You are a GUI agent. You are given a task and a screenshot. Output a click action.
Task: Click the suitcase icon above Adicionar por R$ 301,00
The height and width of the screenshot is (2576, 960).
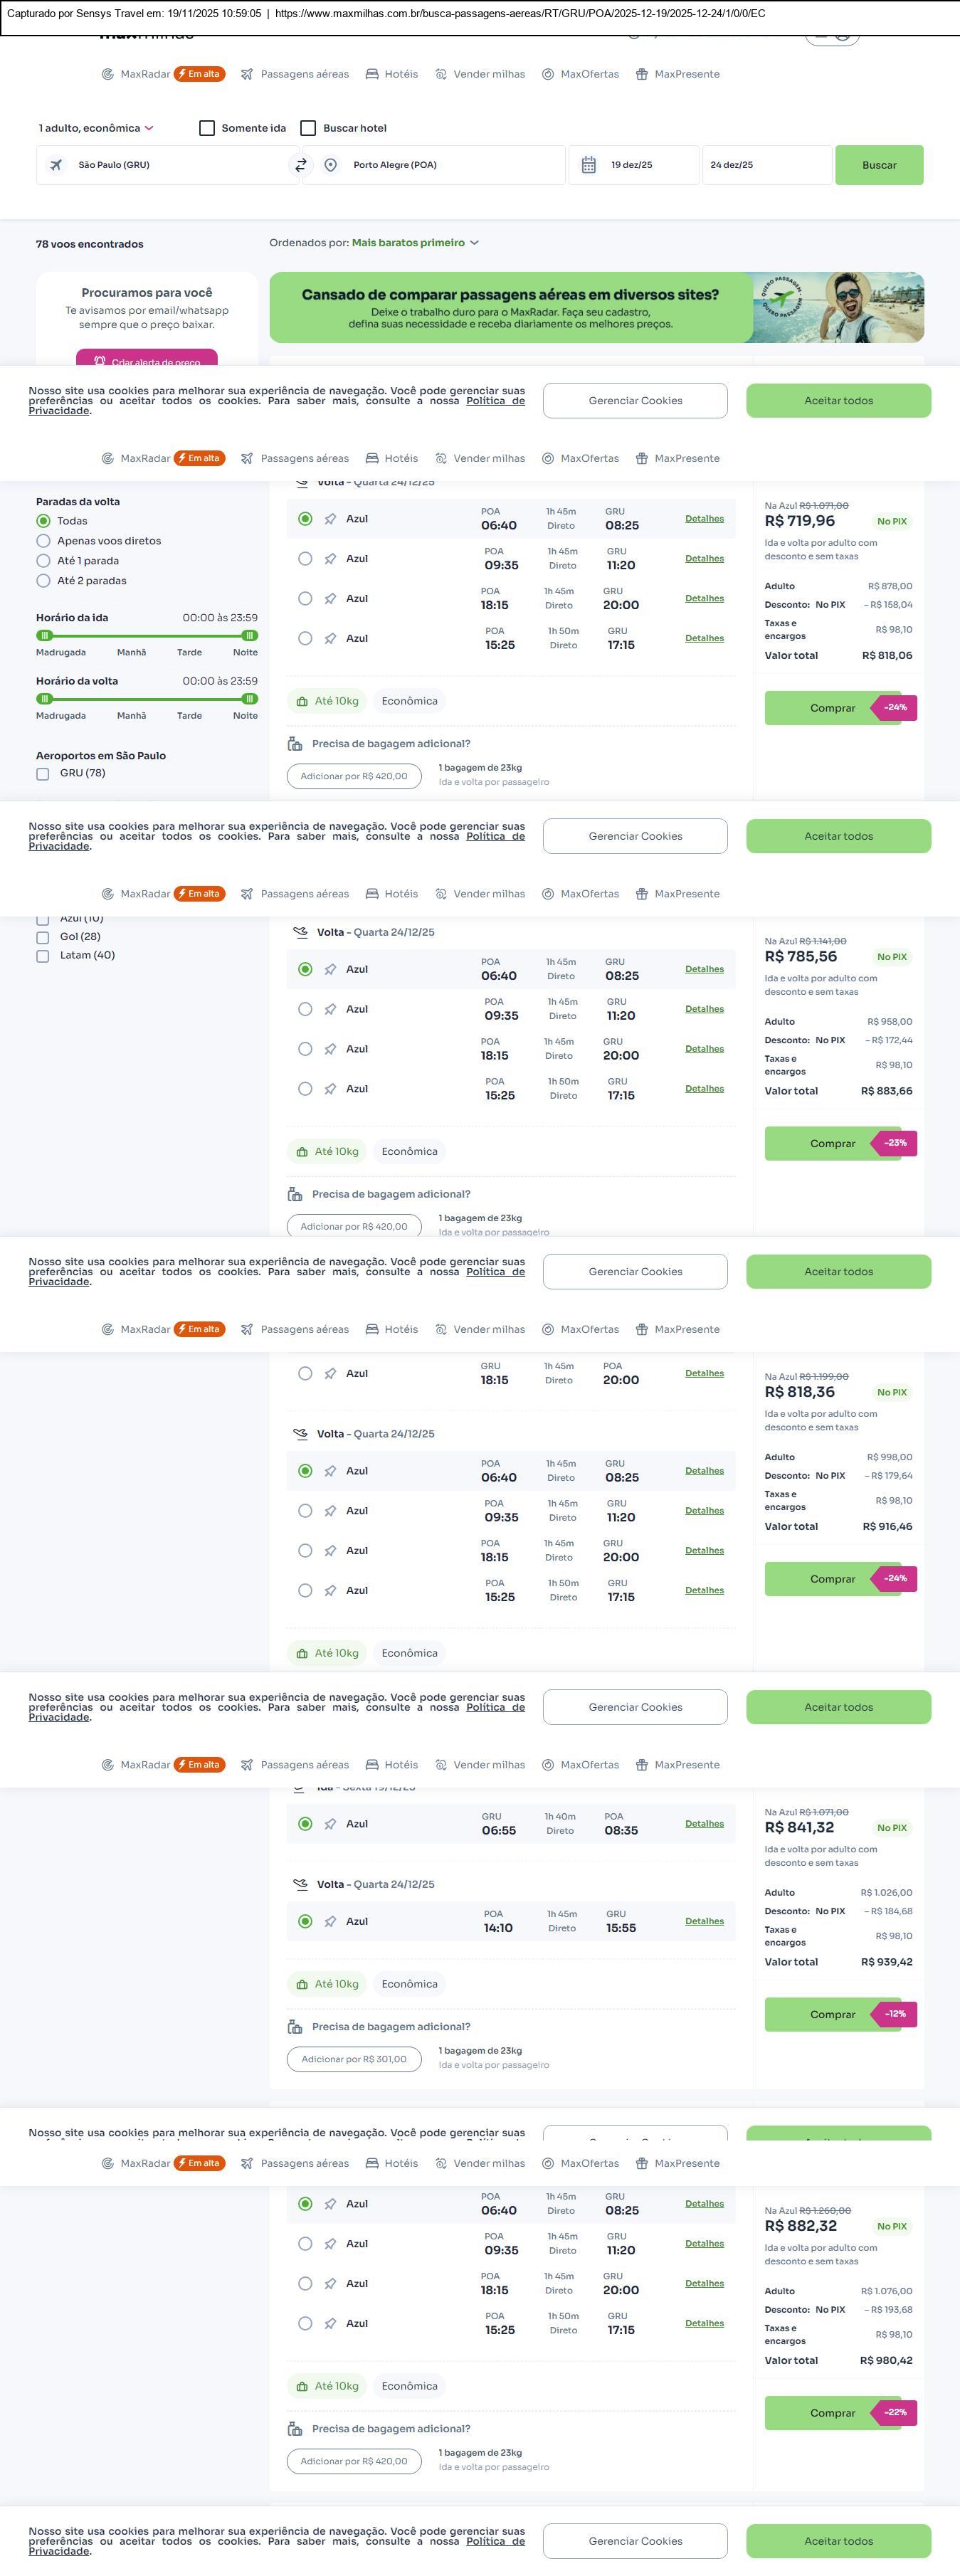[x=295, y=2026]
